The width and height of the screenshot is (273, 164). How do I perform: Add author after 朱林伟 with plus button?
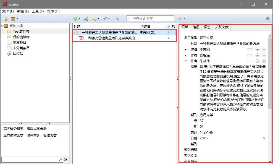[264, 61]
